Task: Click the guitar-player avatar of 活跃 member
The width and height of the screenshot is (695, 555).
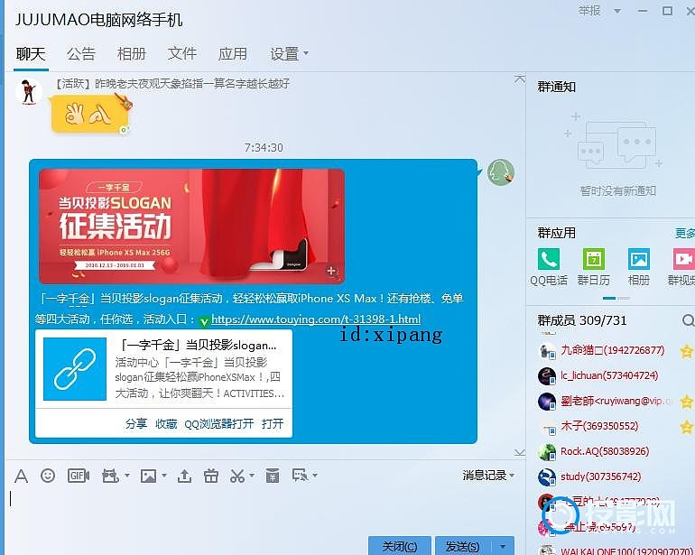Action: click(x=29, y=92)
